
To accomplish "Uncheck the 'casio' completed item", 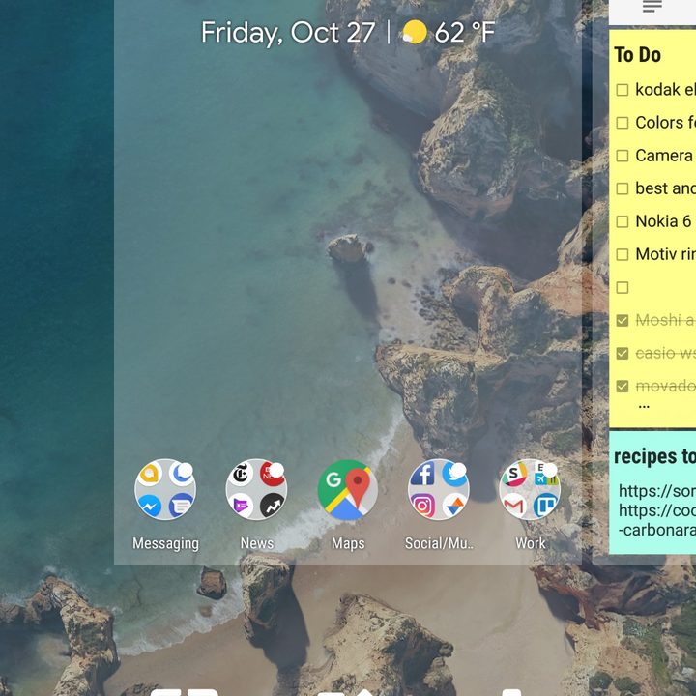I will click(623, 354).
